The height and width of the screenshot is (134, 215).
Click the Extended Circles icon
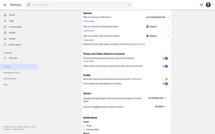coord(147,17)
